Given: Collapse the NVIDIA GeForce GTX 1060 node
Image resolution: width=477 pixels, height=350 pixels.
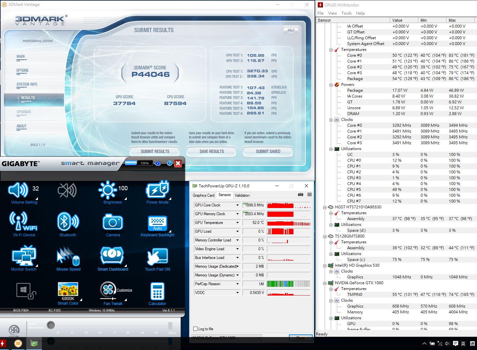Looking at the screenshot, I should 325,283.
